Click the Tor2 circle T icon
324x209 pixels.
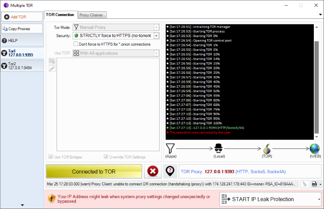pyautogui.click(x=4, y=66)
